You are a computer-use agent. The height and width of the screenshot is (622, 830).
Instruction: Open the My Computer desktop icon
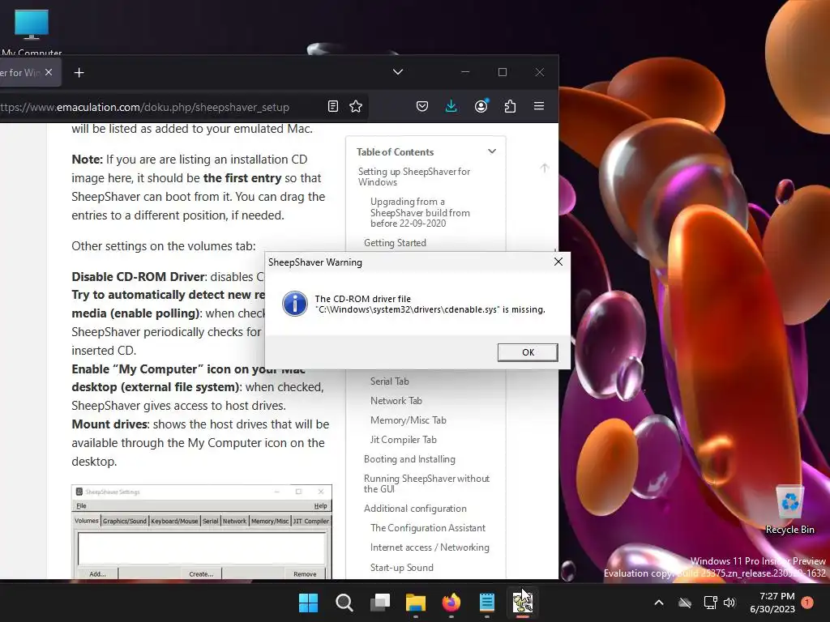[x=32, y=32]
